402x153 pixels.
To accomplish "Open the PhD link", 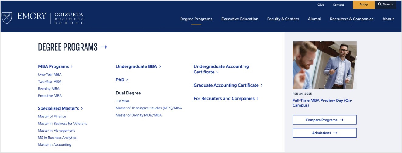I will point(120,80).
